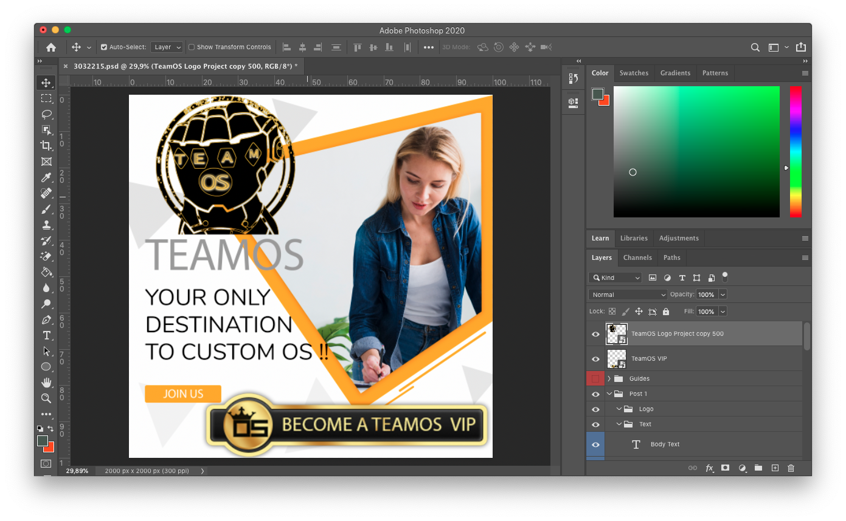
Task: Open the Auto-Select Layer dropdown
Action: 167,47
